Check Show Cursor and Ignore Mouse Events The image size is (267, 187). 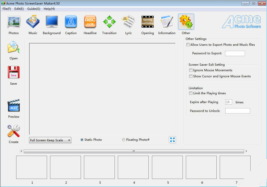click(x=191, y=76)
